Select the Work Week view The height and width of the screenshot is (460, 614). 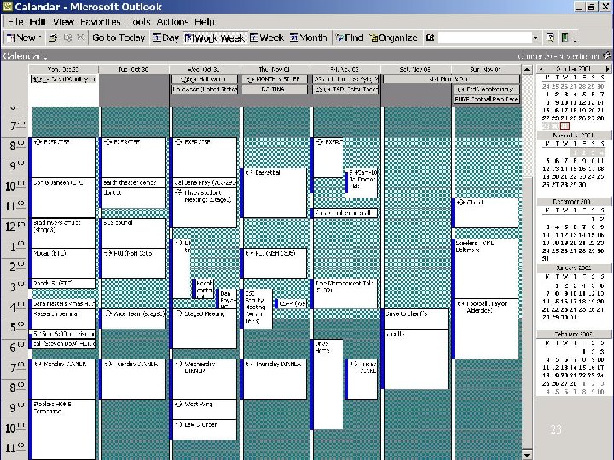tap(215, 38)
